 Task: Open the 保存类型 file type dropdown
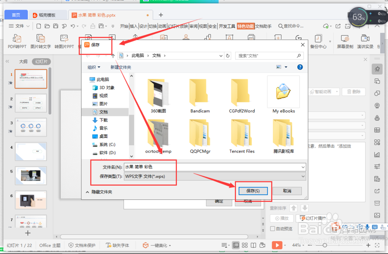(x=303, y=176)
